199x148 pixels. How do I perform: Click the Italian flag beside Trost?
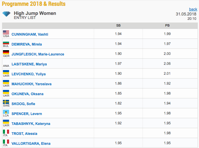pyautogui.click(x=6, y=132)
